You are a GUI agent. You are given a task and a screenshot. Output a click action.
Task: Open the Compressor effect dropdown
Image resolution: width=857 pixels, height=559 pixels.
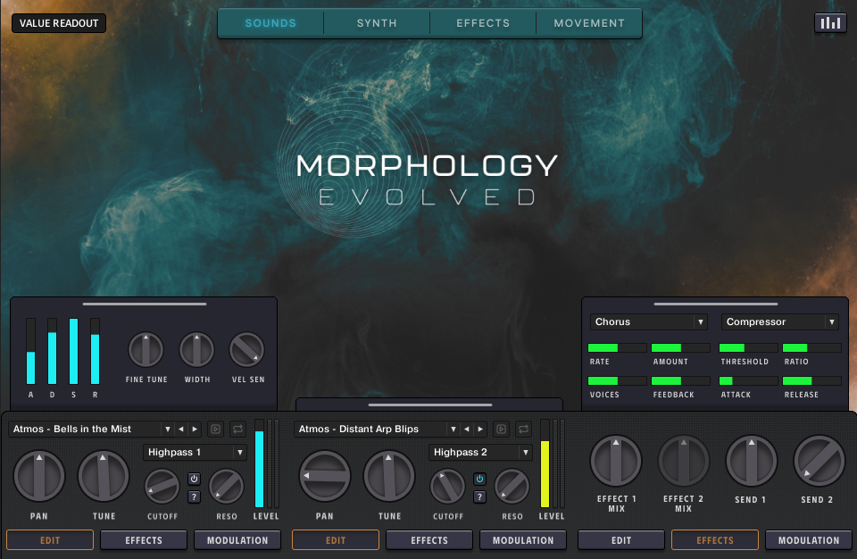781,321
